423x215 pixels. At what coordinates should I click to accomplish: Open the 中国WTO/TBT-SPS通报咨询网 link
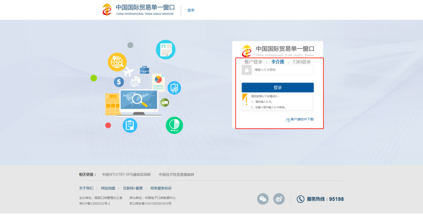126,175
